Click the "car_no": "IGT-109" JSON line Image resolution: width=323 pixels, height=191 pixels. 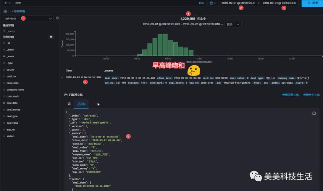point(86,158)
